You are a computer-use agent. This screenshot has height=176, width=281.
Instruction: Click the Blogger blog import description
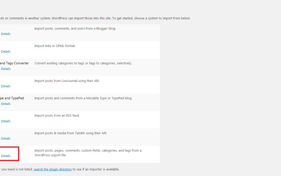pos(75,29)
